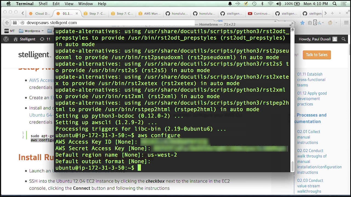Viewport: 351px width, 197px height.
Task: Click the AWS Access link in the list
Action: (x=41, y=80)
